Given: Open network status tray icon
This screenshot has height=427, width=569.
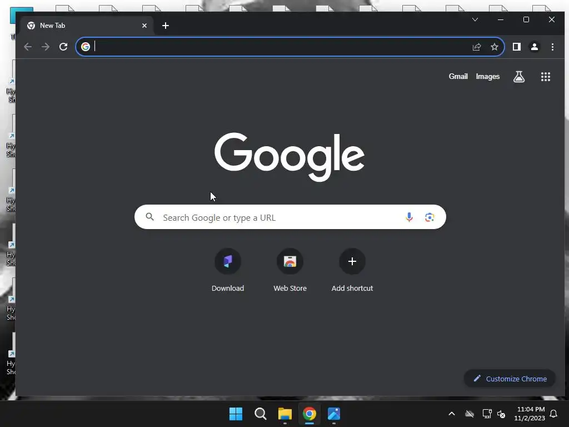Looking at the screenshot, I should (x=487, y=414).
